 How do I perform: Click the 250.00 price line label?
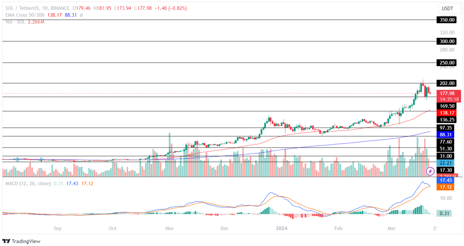pyautogui.click(x=447, y=62)
